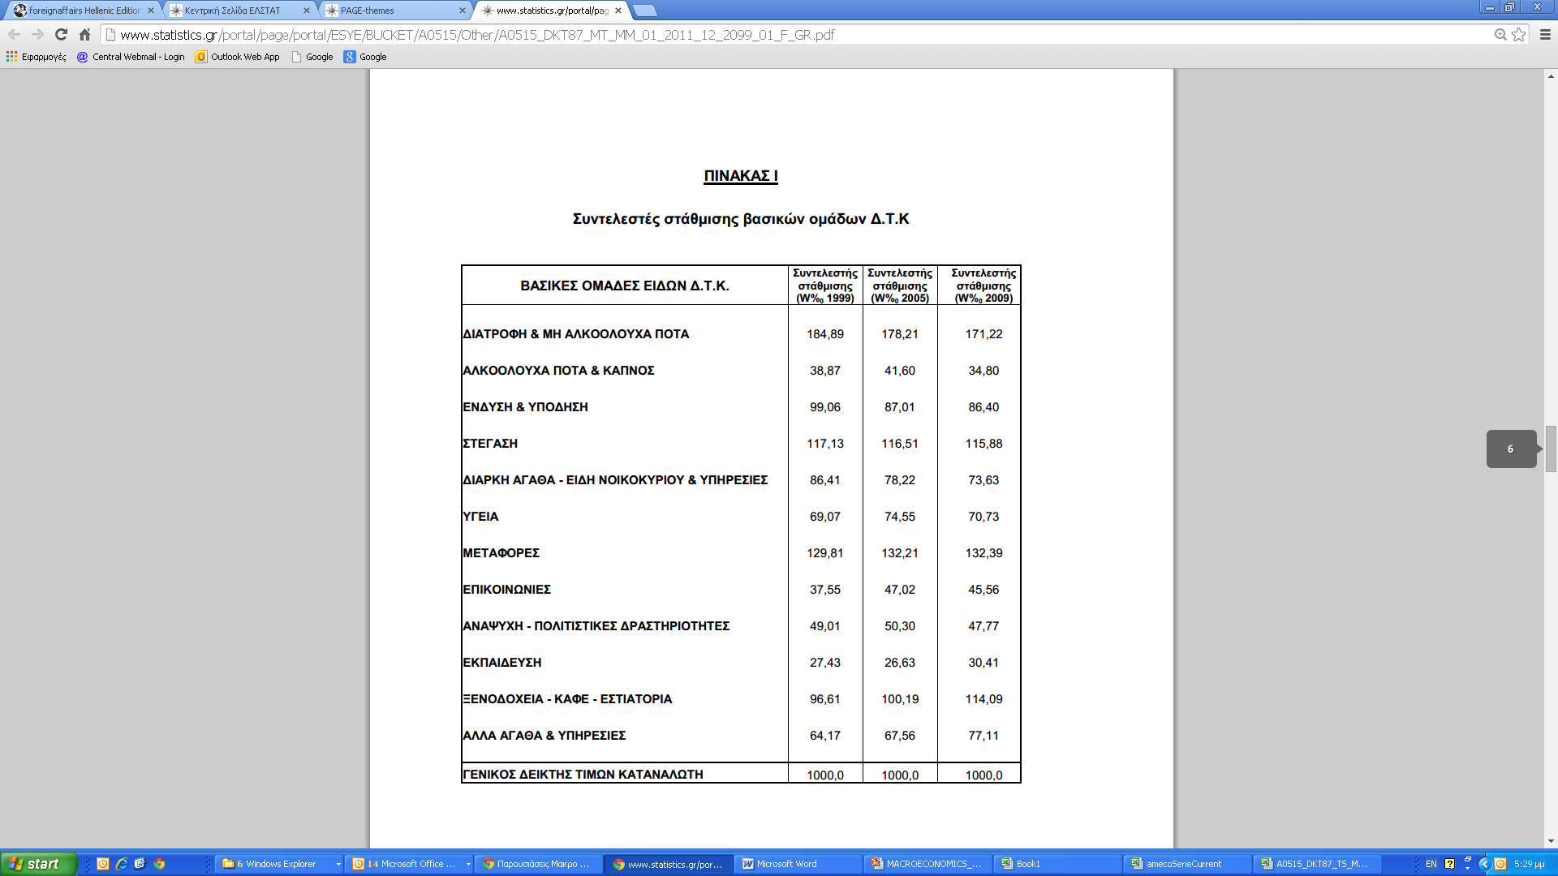This screenshot has width=1558, height=876.
Task: Click the help question mark tray icon
Action: tap(1450, 864)
